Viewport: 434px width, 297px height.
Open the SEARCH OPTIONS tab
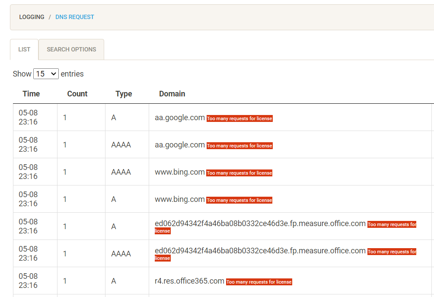[x=71, y=49]
